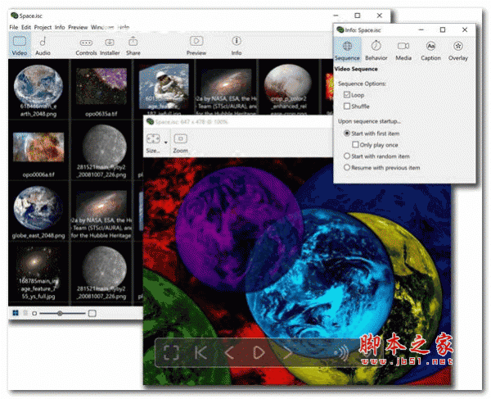This screenshot has height=399, width=491.
Task: Select Resume with previous item radio button
Action: (x=347, y=167)
